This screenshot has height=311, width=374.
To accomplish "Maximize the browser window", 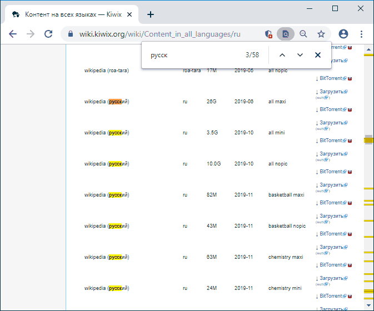I will [335, 8].
